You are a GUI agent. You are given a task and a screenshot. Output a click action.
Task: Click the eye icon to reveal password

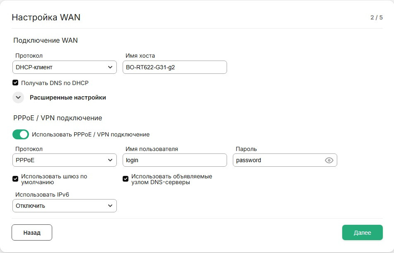click(x=329, y=160)
